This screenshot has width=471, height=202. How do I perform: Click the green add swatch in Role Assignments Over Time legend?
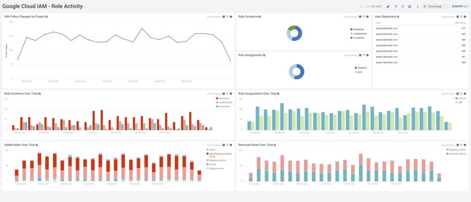pyautogui.click(x=456, y=102)
